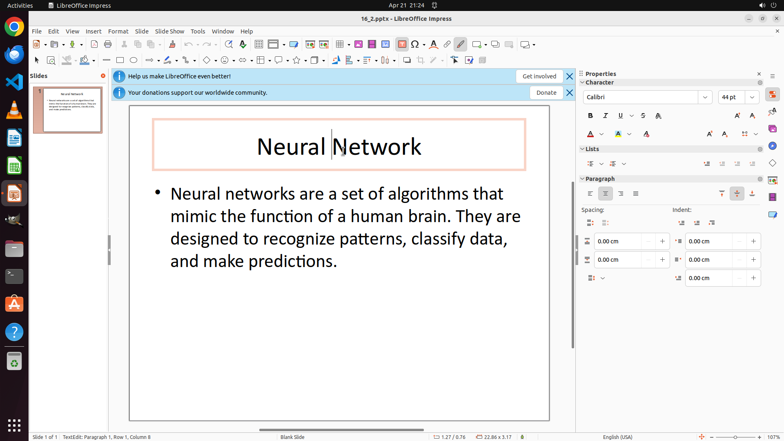
Task: Collapse the Paragraph section
Action: click(582, 179)
